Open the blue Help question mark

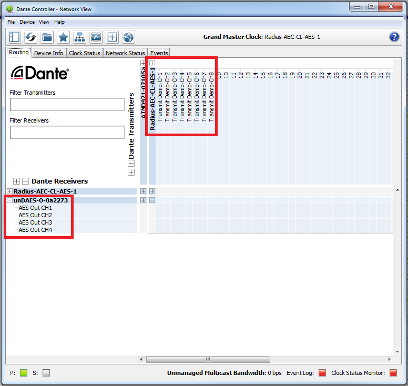click(394, 37)
